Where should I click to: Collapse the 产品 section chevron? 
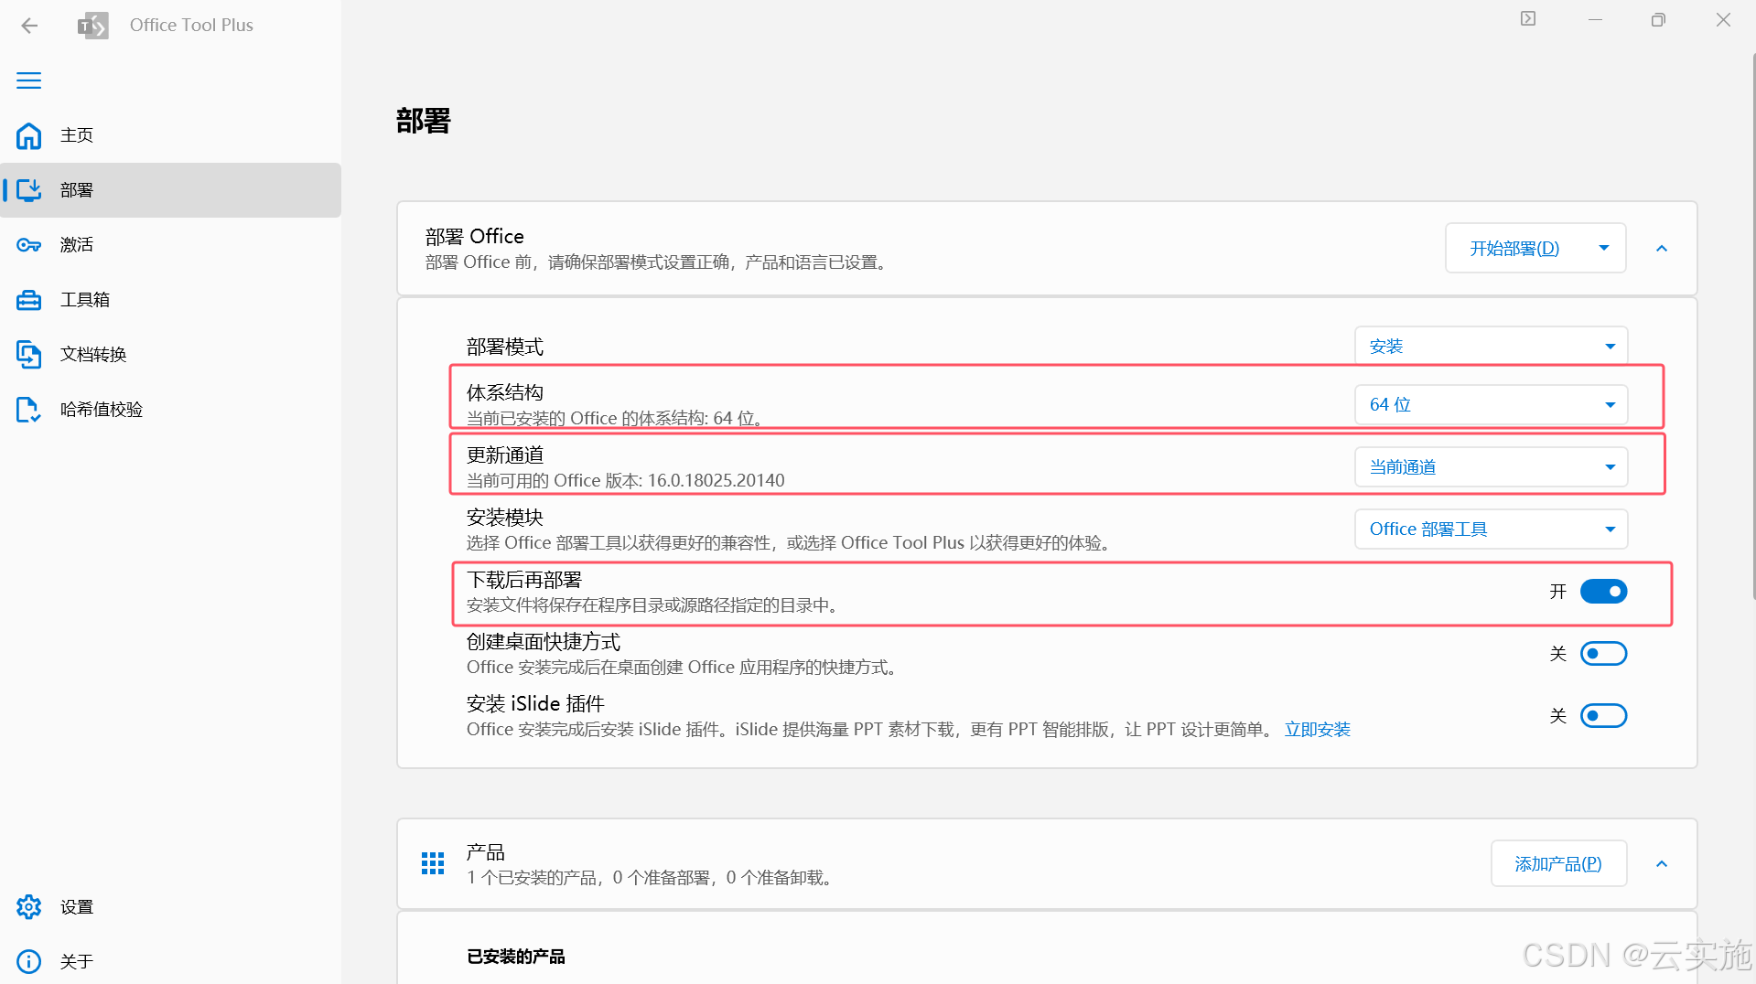click(1662, 864)
